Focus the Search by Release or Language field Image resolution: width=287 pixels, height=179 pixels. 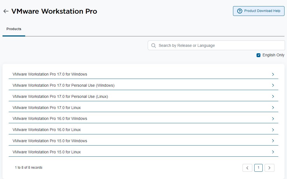click(216, 45)
